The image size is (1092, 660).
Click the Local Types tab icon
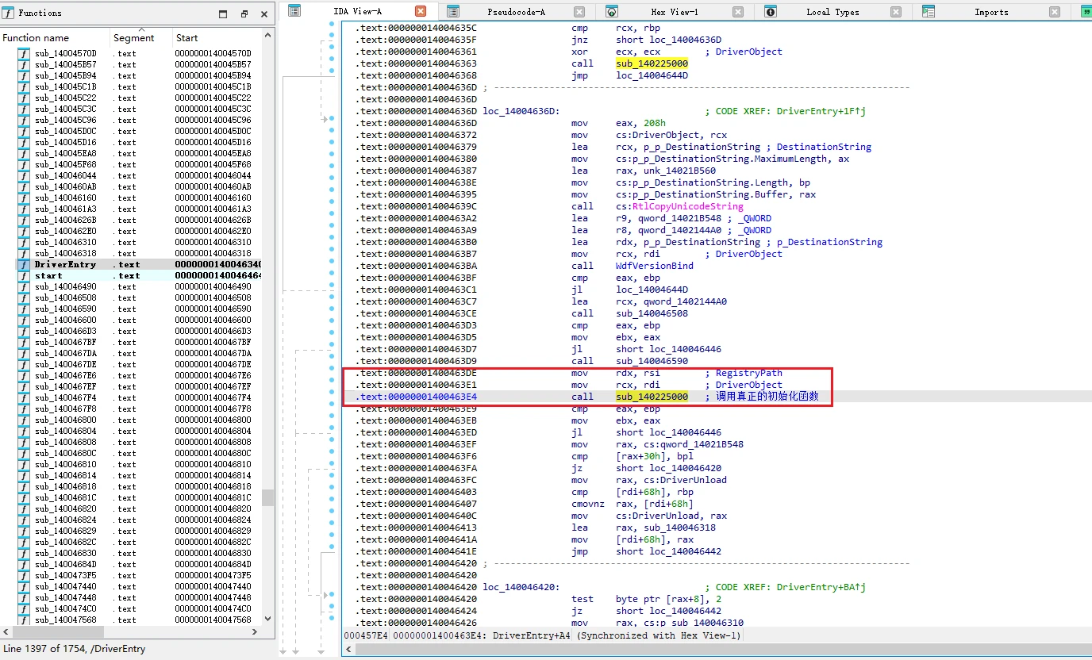771,11
